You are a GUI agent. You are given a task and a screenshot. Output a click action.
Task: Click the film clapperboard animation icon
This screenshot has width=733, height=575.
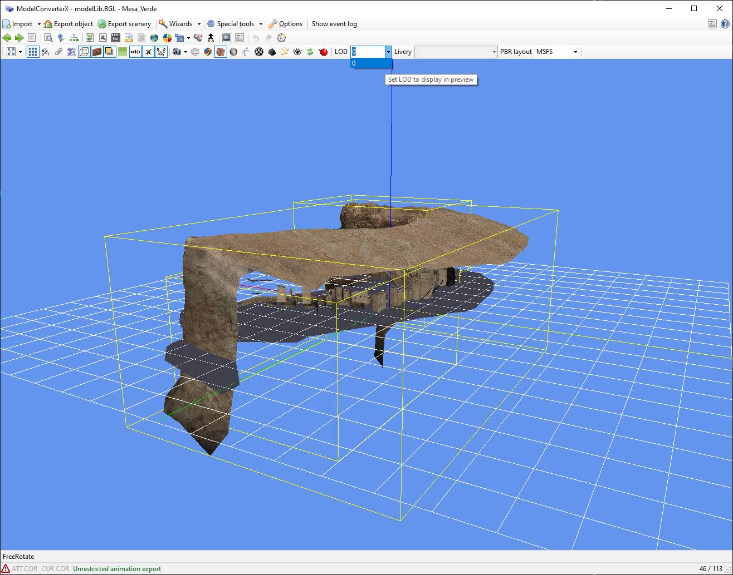116,38
